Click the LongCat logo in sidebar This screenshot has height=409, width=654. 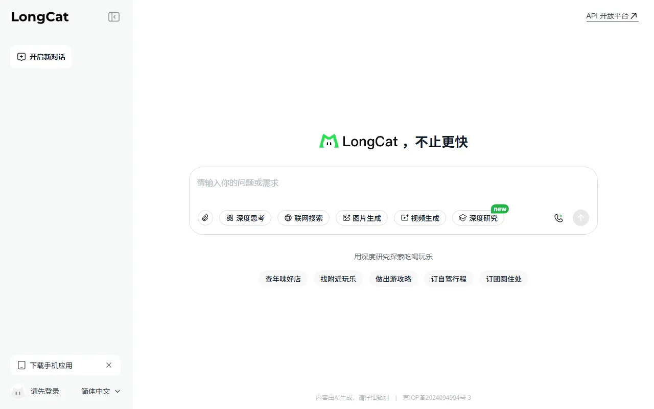click(x=40, y=17)
